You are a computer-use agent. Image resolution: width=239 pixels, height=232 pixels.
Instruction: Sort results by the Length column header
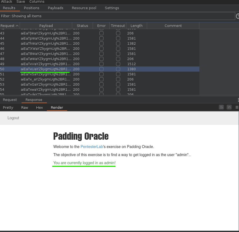[x=136, y=26]
